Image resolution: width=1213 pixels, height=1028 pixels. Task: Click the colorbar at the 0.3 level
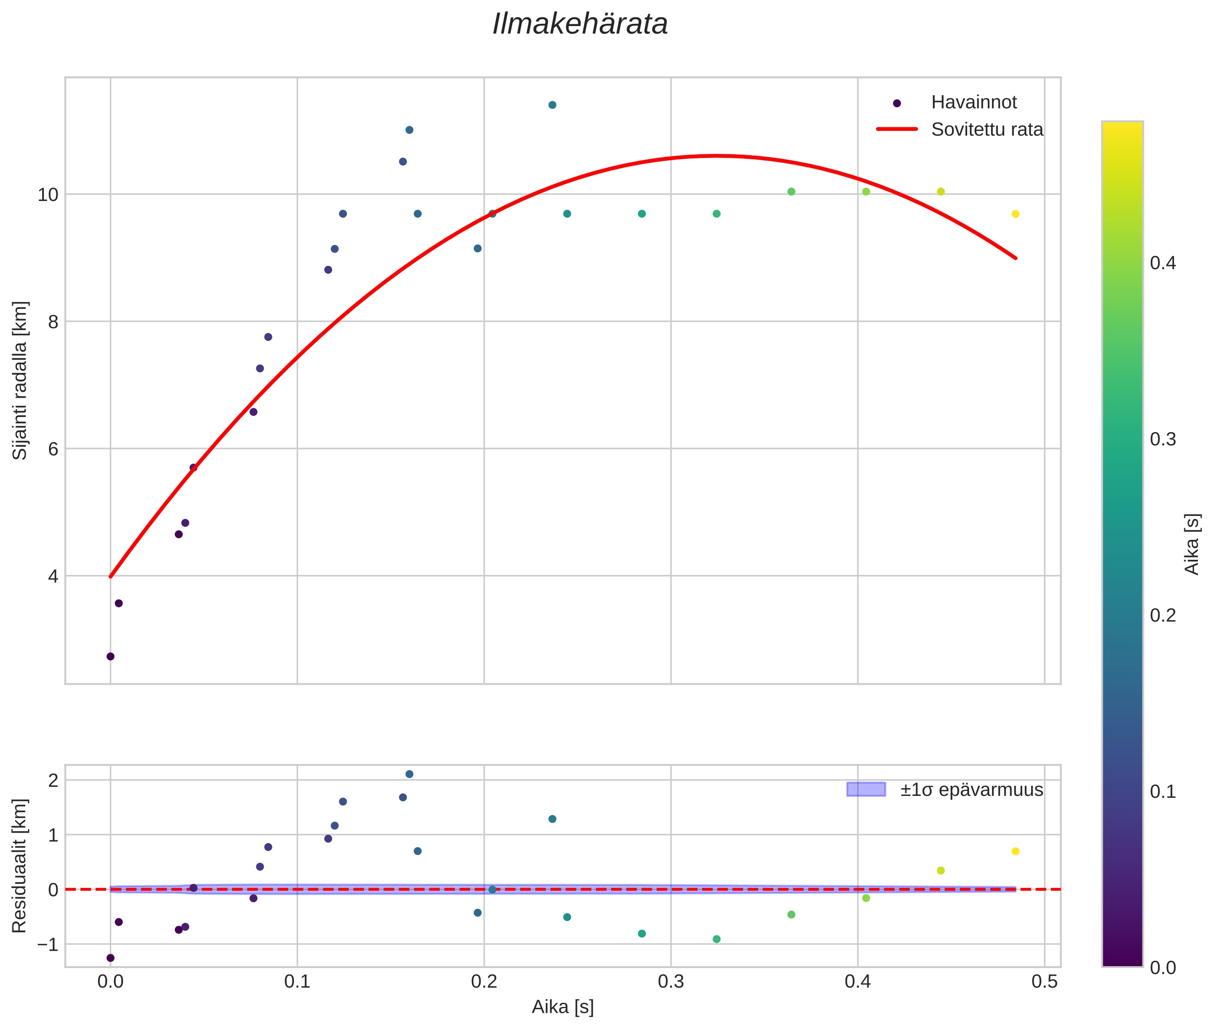1122,439
